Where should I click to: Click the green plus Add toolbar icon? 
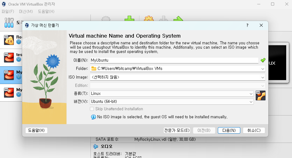coord(130,18)
